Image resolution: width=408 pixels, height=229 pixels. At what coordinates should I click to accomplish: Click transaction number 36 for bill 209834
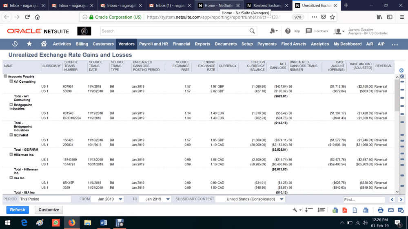point(290,145)
